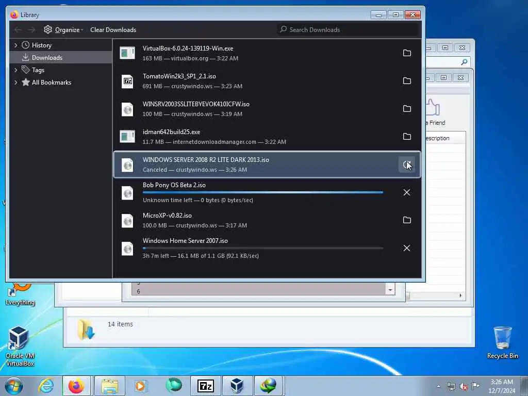Click right scroll arrow in background window
This screenshot has width=528, height=396.
[460, 295]
